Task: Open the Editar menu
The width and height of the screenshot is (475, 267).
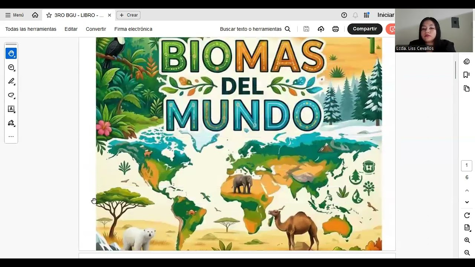Action: click(71, 29)
